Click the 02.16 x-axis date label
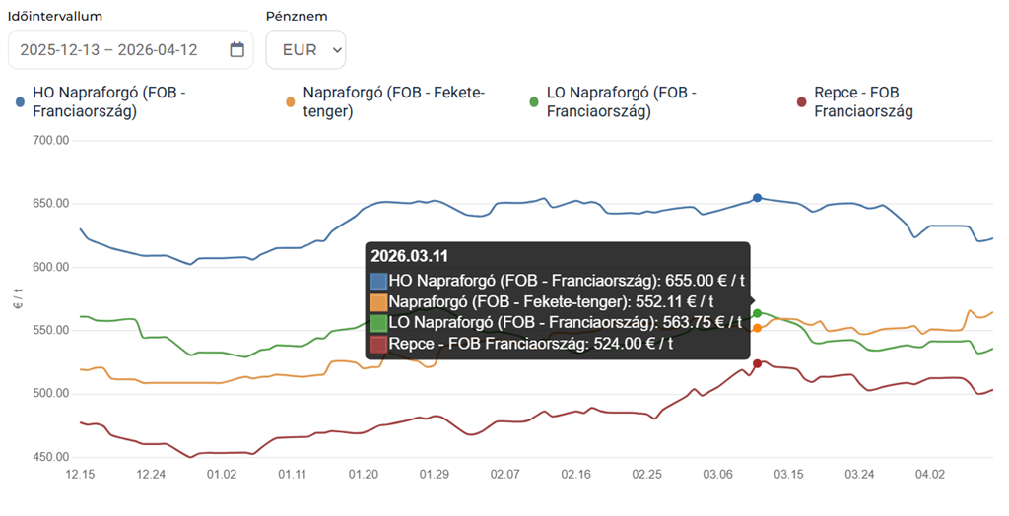The height and width of the screenshot is (516, 1009). (576, 475)
